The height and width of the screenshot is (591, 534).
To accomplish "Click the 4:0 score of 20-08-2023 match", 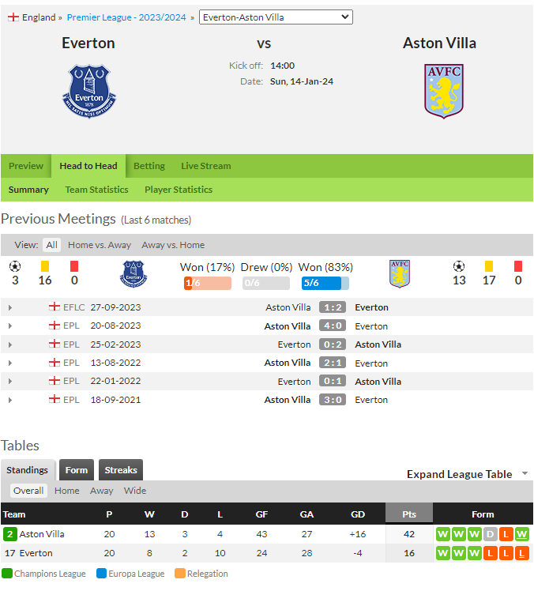I will click(333, 326).
